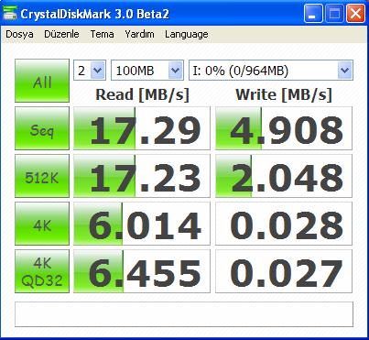Click the Seq read result 17.29

tap(142, 128)
